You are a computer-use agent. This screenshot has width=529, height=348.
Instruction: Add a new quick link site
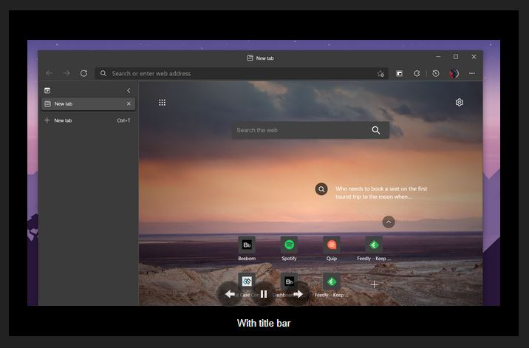pos(374,284)
